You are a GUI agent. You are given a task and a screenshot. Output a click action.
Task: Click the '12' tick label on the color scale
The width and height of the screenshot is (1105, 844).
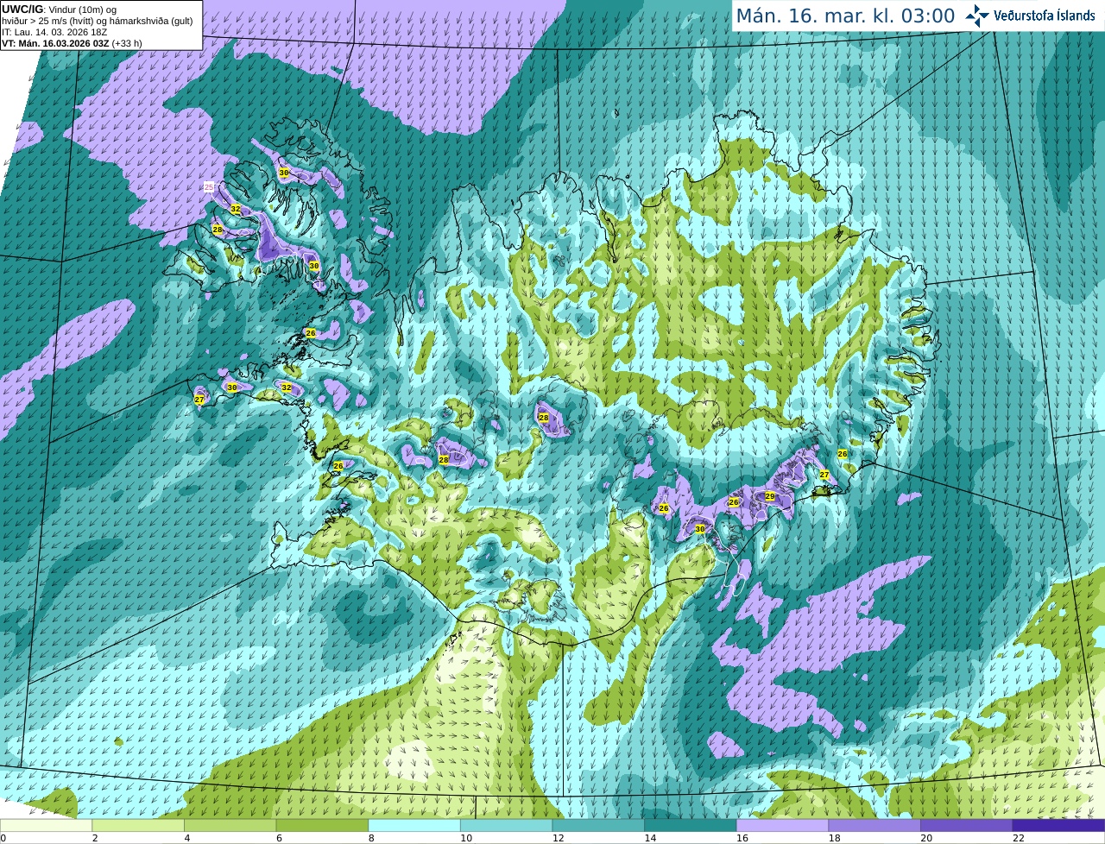559,838
